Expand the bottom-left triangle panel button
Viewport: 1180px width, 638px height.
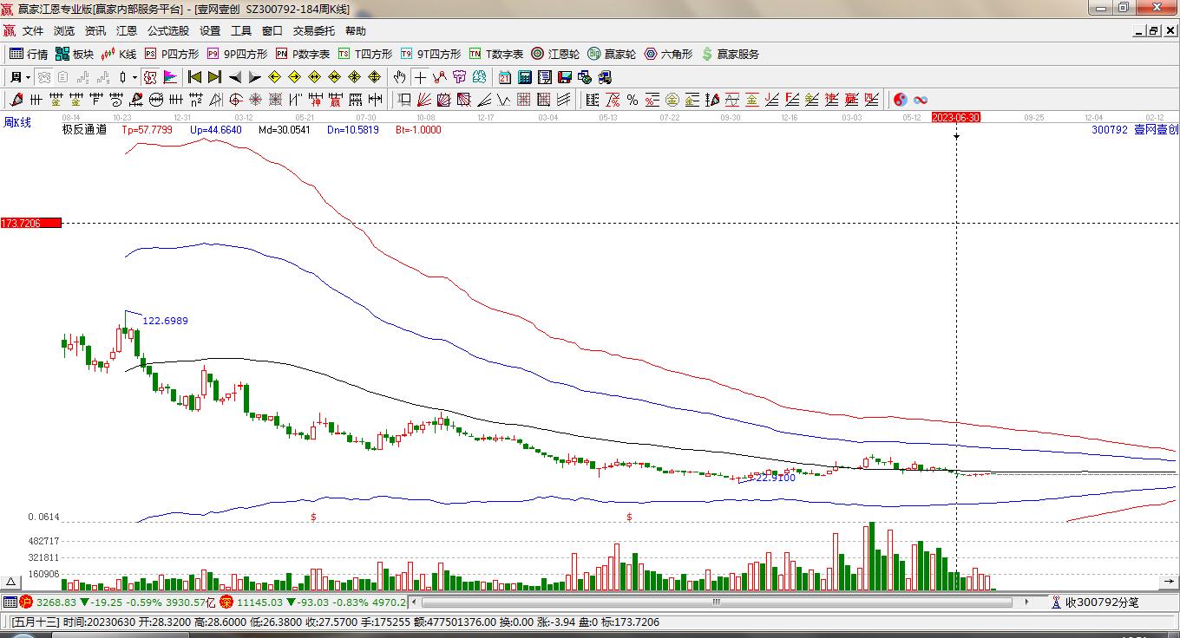(11, 582)
